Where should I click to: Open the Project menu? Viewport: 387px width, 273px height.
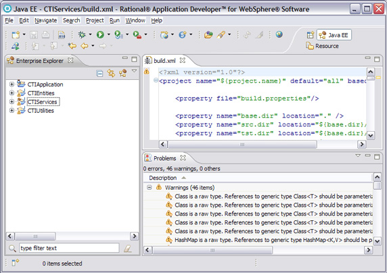(95, 20)
